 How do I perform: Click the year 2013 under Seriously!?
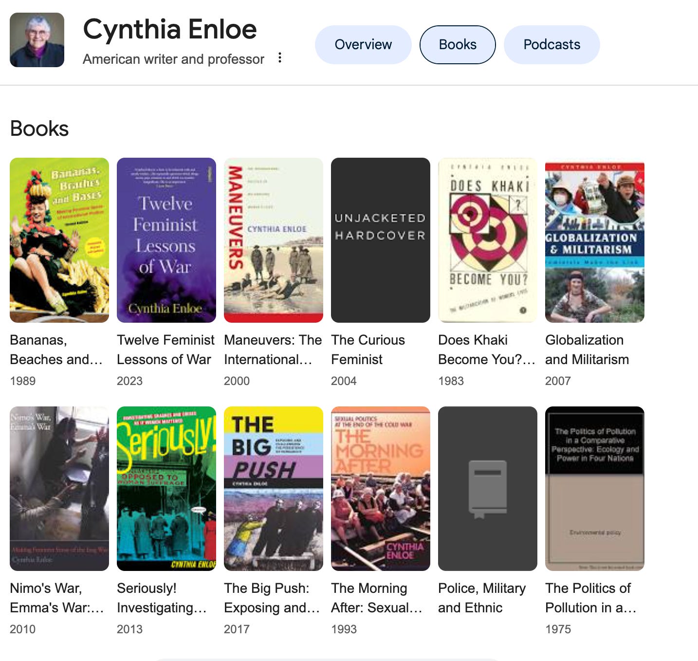130,629
